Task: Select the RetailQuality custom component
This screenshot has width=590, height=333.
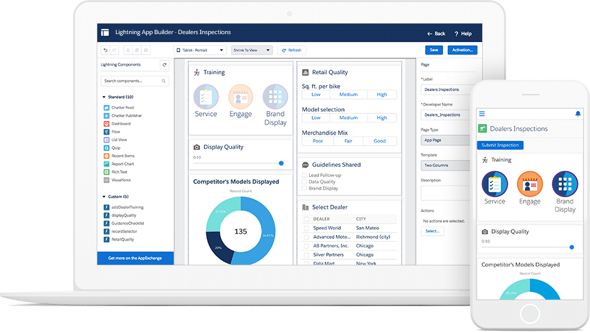Action: coord(119,239)
